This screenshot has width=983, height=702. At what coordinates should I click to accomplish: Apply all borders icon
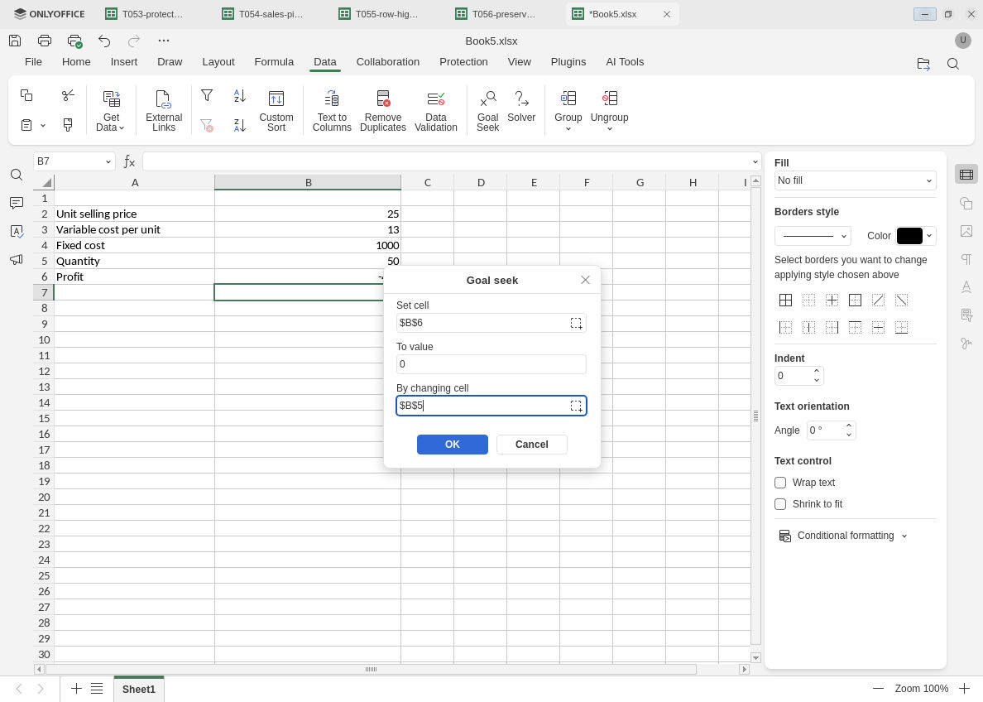coord(785,301)
